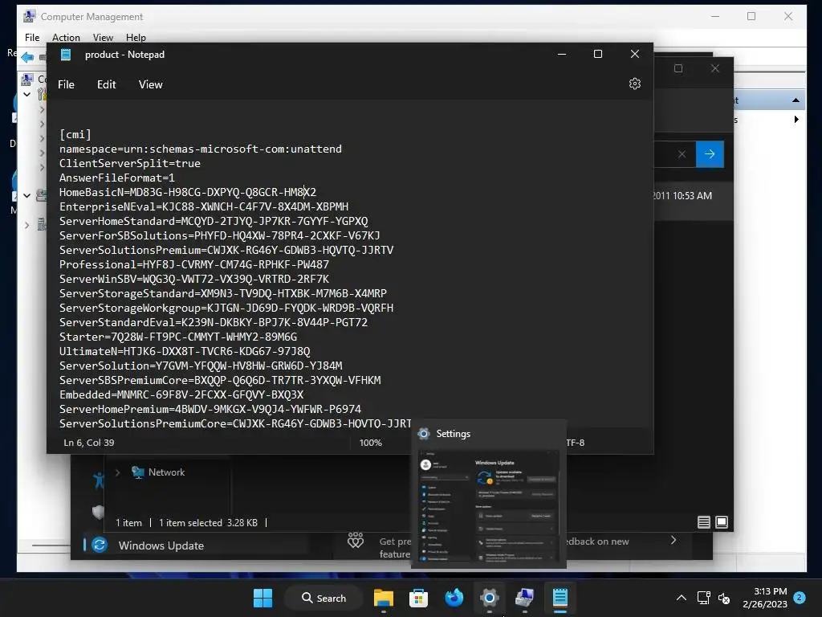The image size is (822, 617).
Task: Open Notepad settings gear icon
Action: pos(634,84)
